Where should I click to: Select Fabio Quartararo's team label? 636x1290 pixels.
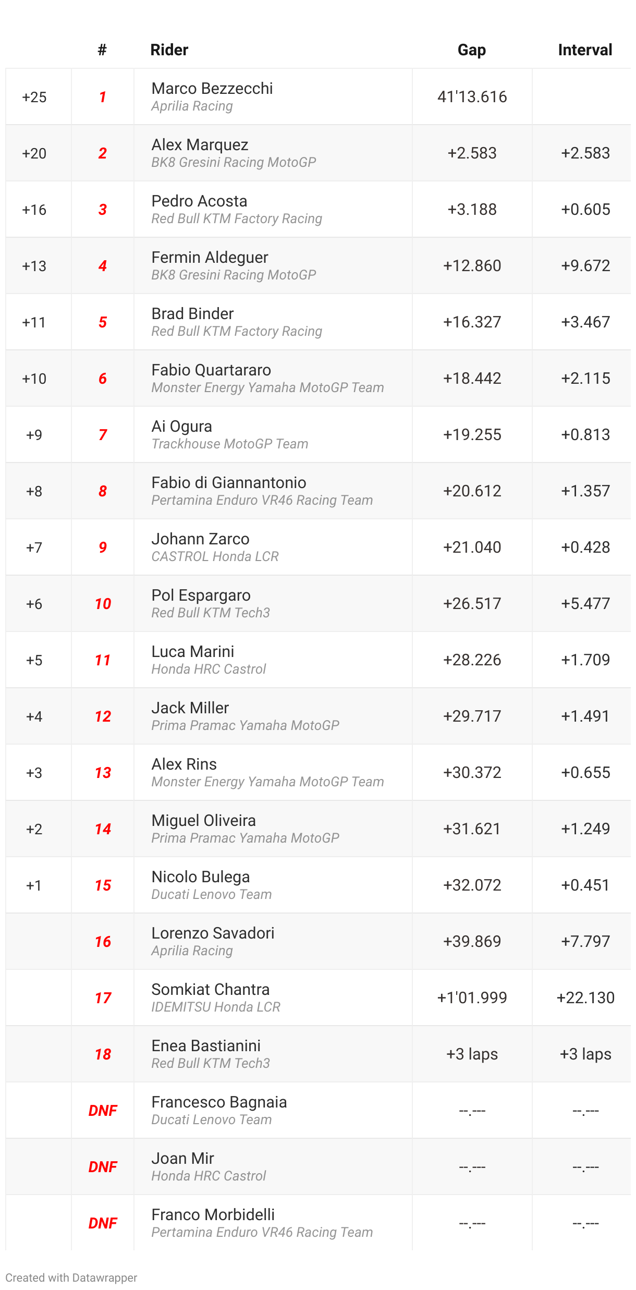click(x=267, y=387)
